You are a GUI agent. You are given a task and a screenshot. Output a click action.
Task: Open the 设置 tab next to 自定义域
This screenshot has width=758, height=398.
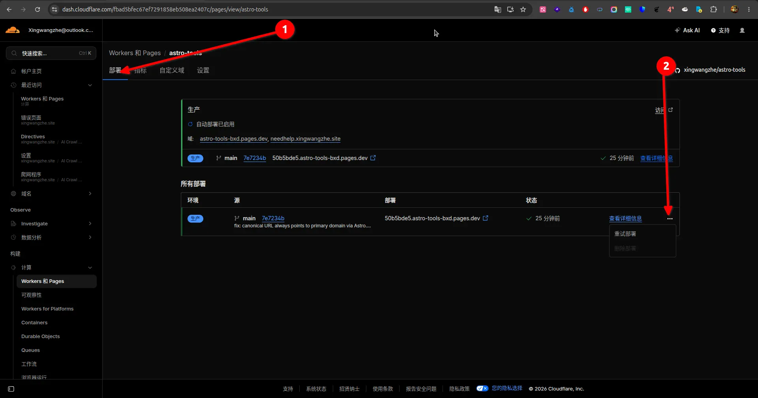(203, 71)
